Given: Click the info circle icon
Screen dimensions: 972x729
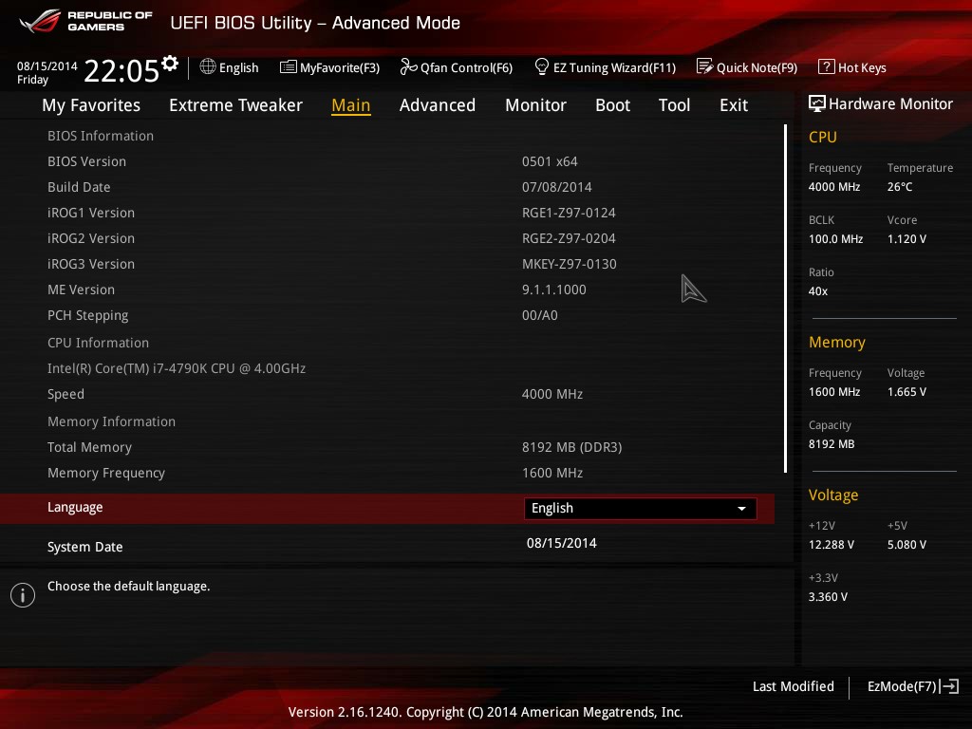Looking at the screenshot, I should pos(23,595).
